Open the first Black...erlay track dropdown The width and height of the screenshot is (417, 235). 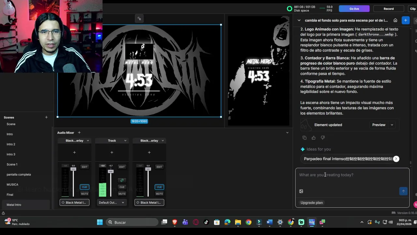coord(88,141)
